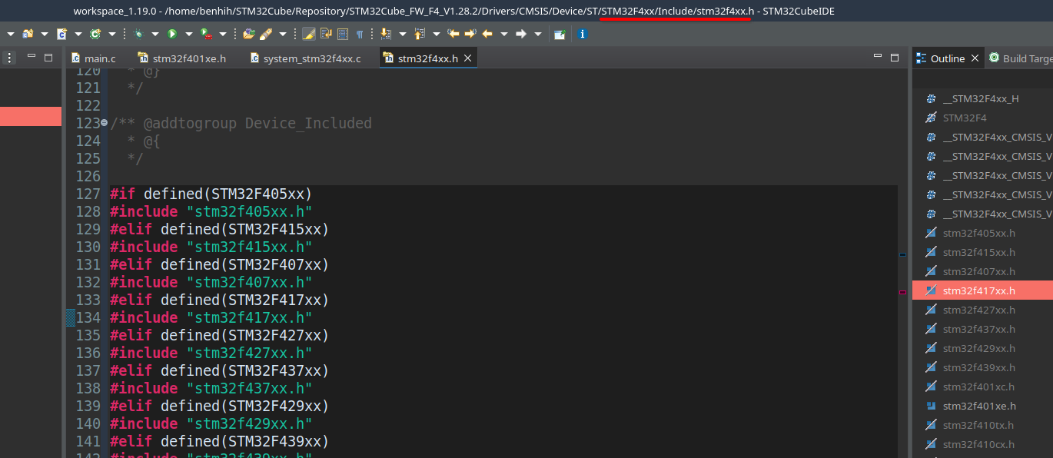
Task: Click line number 130 in the gutter
Action: tap(88, 247)
